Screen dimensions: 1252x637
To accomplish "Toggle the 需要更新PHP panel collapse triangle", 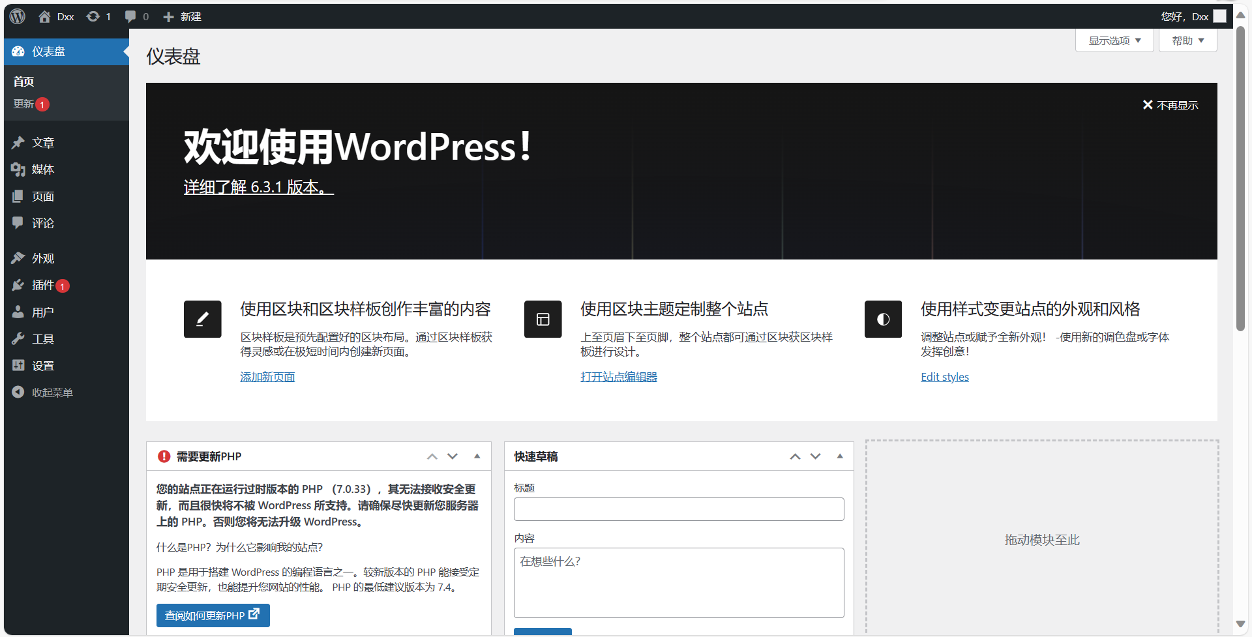I will tap(477, 456).
